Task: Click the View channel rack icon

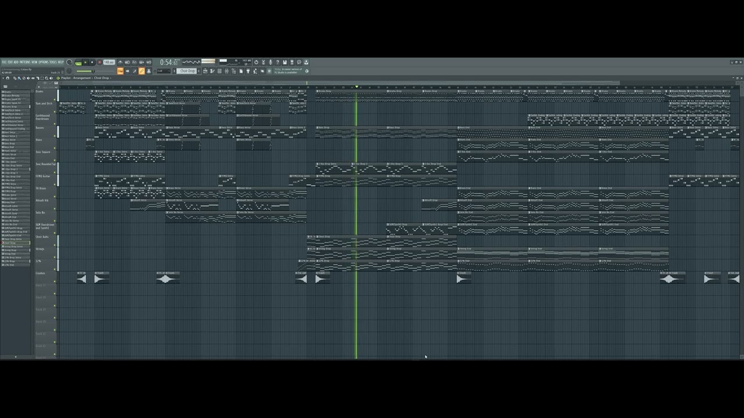Action: tap(220, 71)
